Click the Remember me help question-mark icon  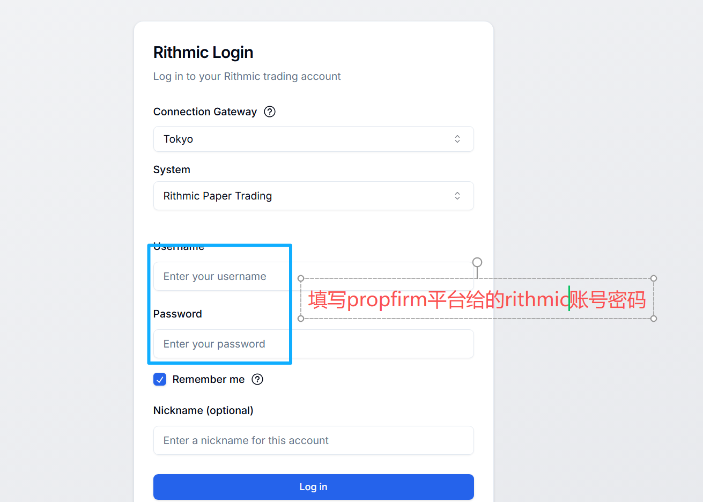click(257, 379)
